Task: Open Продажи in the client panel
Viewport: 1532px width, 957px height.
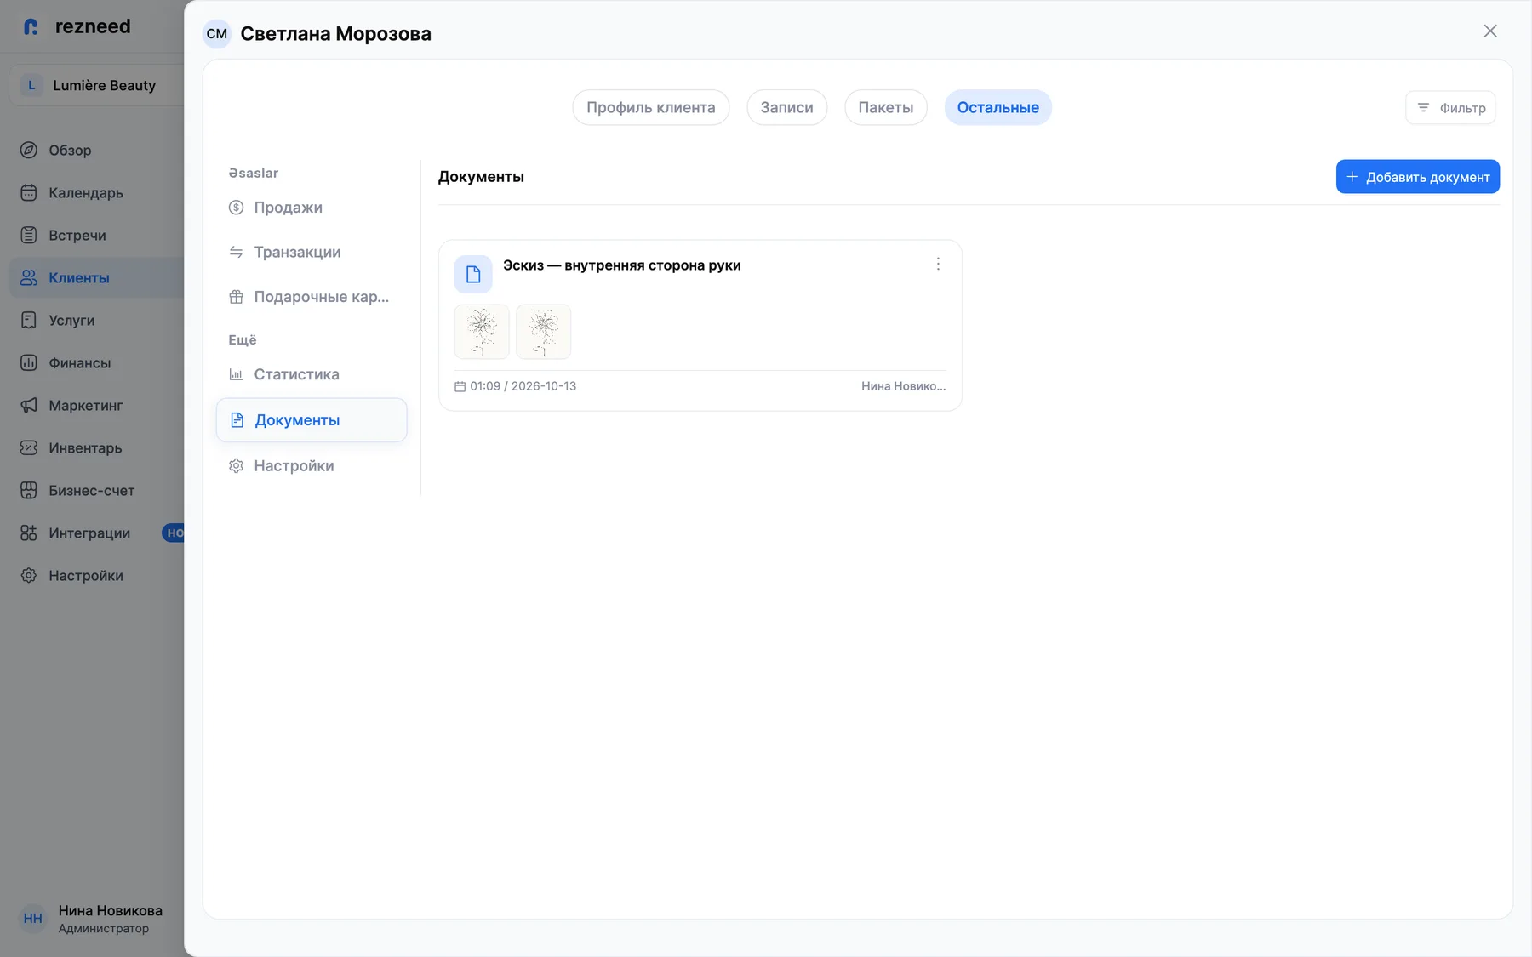Action: coord(312,208)
